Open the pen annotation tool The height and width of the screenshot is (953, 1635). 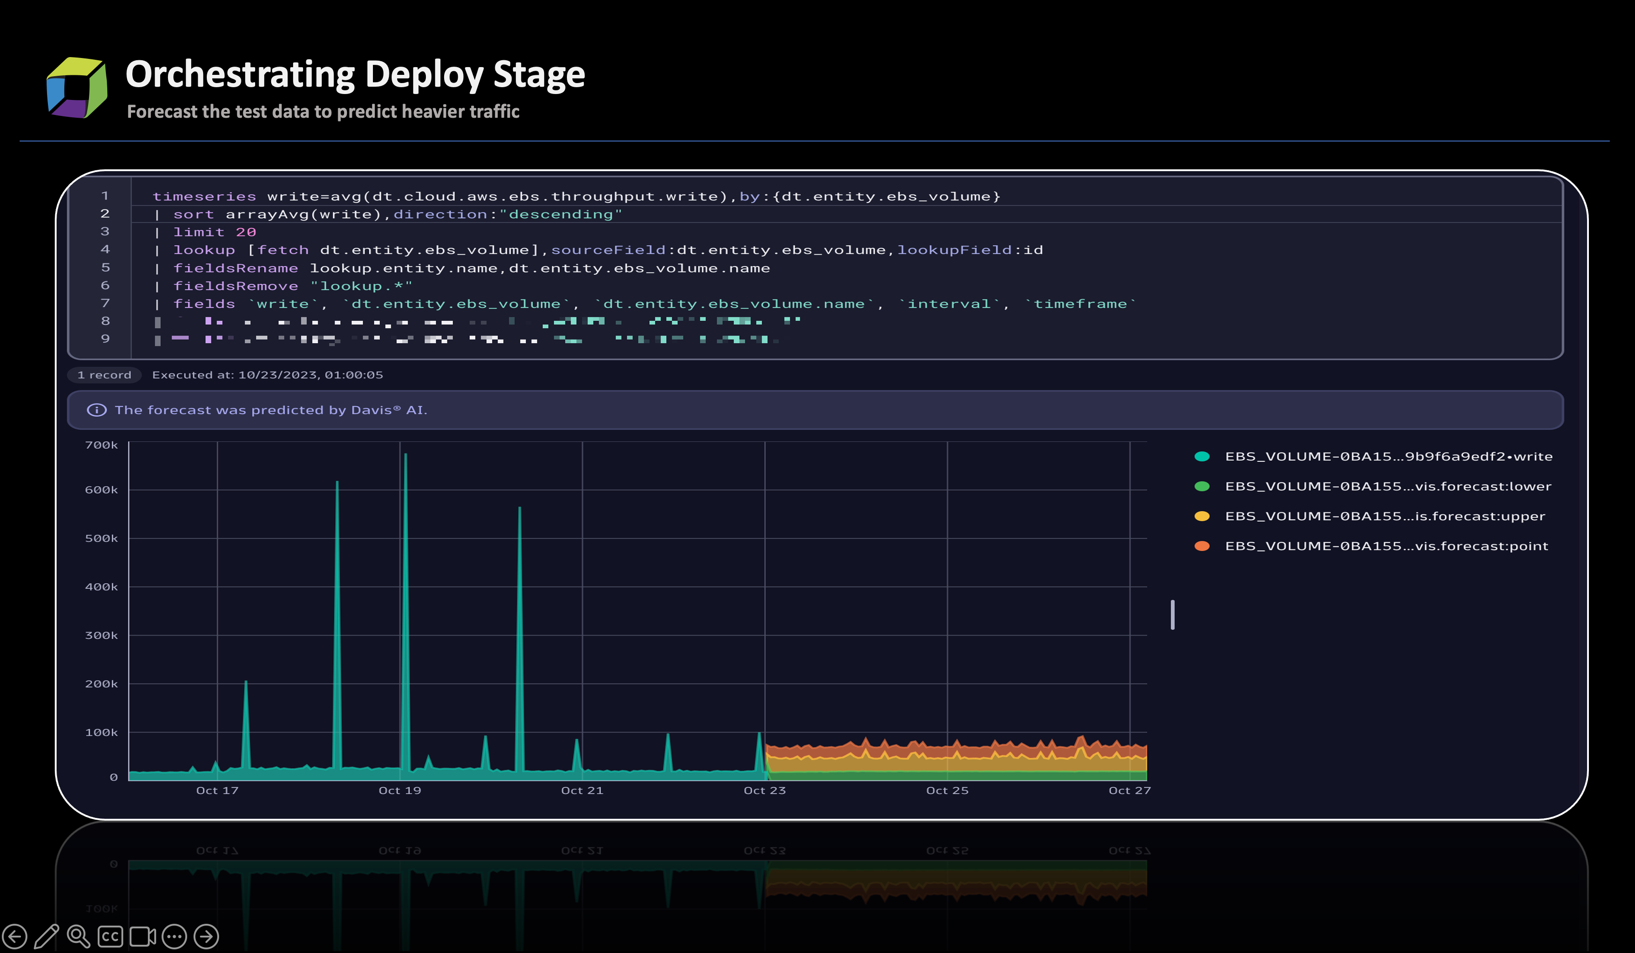(x=46, y=936)
